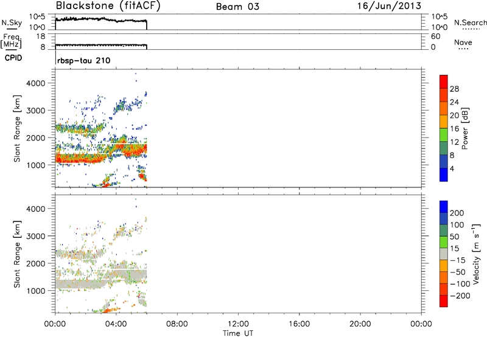
Task: Click the sky noise trace line in the top panel
Action: tap(101, 20)
